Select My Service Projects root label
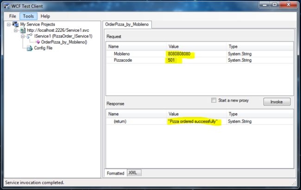The width and height of the screenshot is (301, 190). pyautogui.click(x=38, y=24)
